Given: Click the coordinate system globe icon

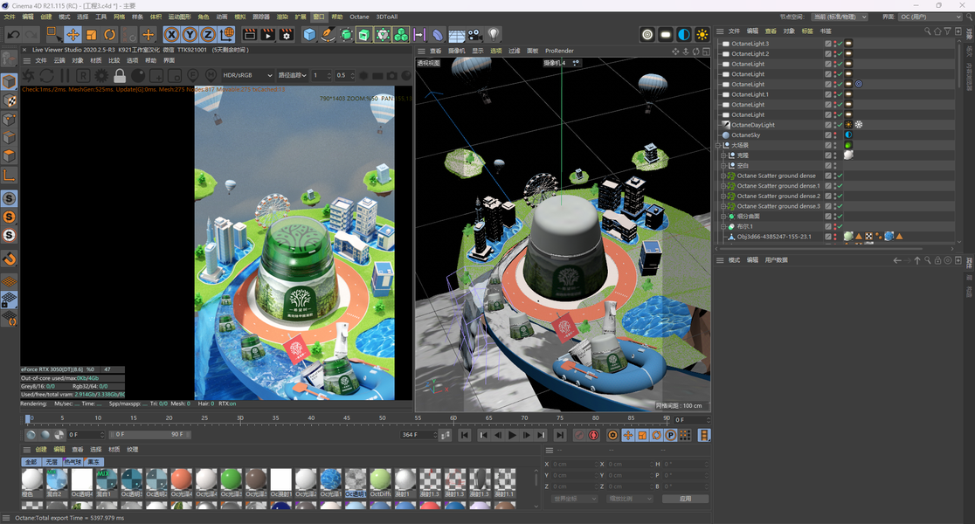Looking at the screenshot, I should pyautogui.click(x=227, y=35).
